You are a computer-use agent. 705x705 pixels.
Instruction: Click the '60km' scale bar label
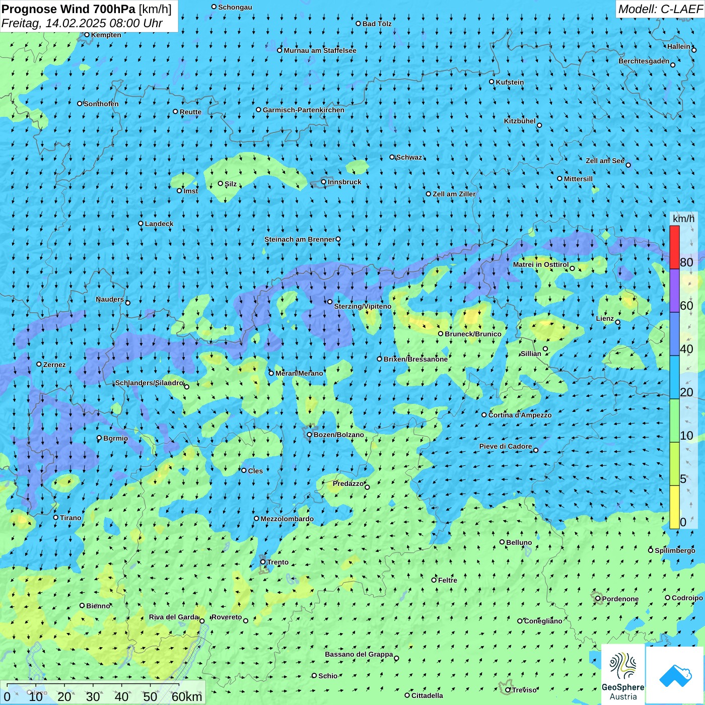(187, 696)
